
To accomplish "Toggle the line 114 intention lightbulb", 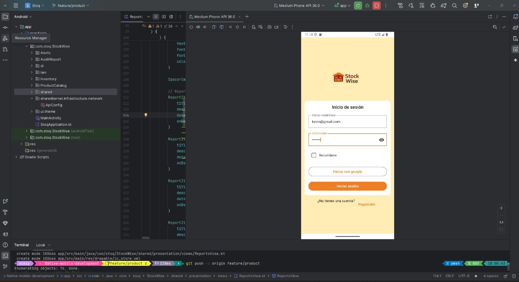I will point(146,115).
